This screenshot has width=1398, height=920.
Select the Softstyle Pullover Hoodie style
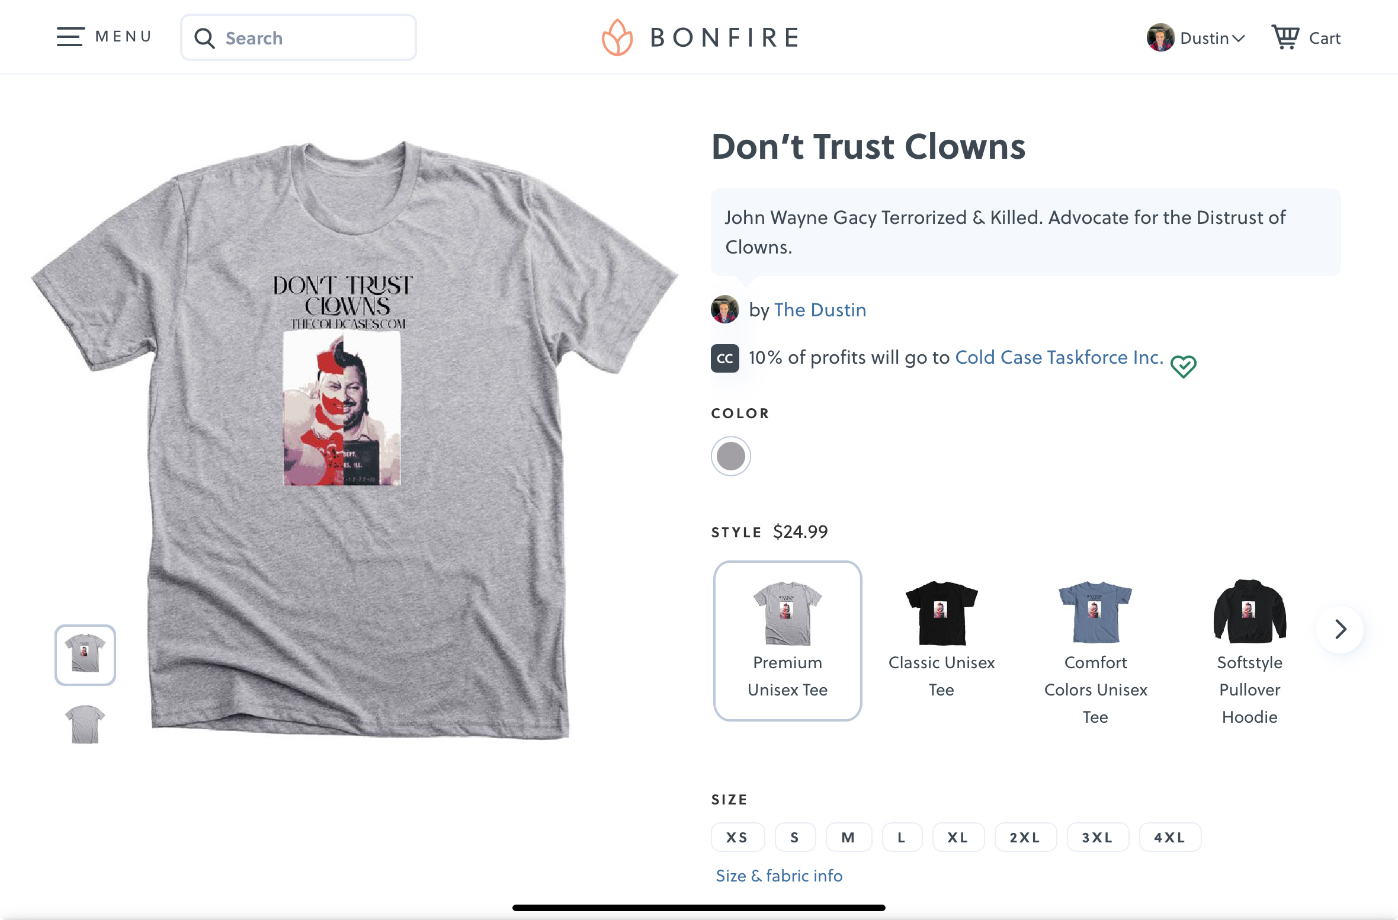point(1249,650)
